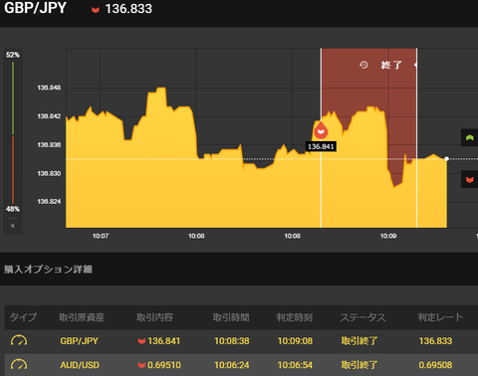478x376 pixels.
Task: Click the expiry time 10:06:54
Action: (x=295, y=365)
